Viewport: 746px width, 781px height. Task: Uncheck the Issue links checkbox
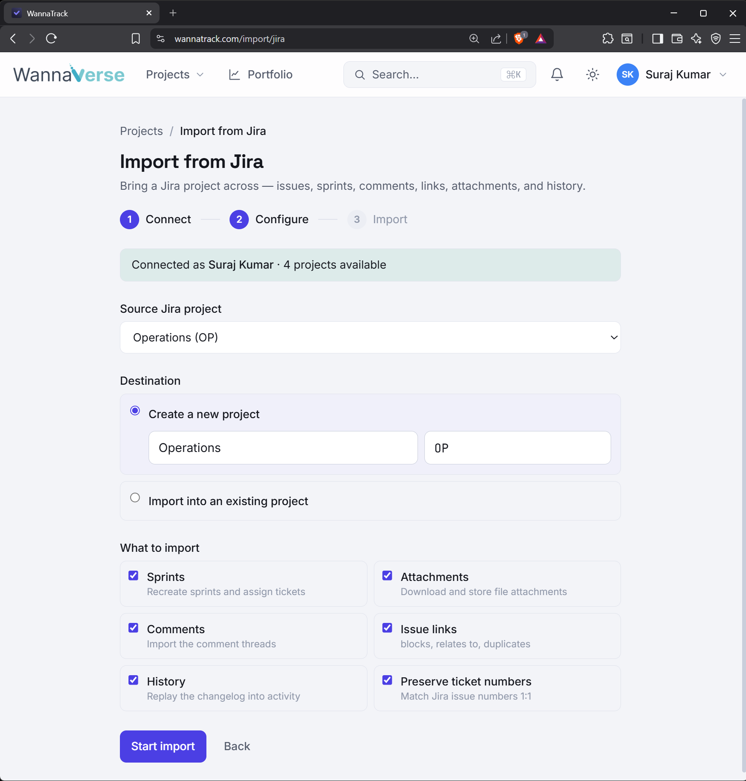387,628
